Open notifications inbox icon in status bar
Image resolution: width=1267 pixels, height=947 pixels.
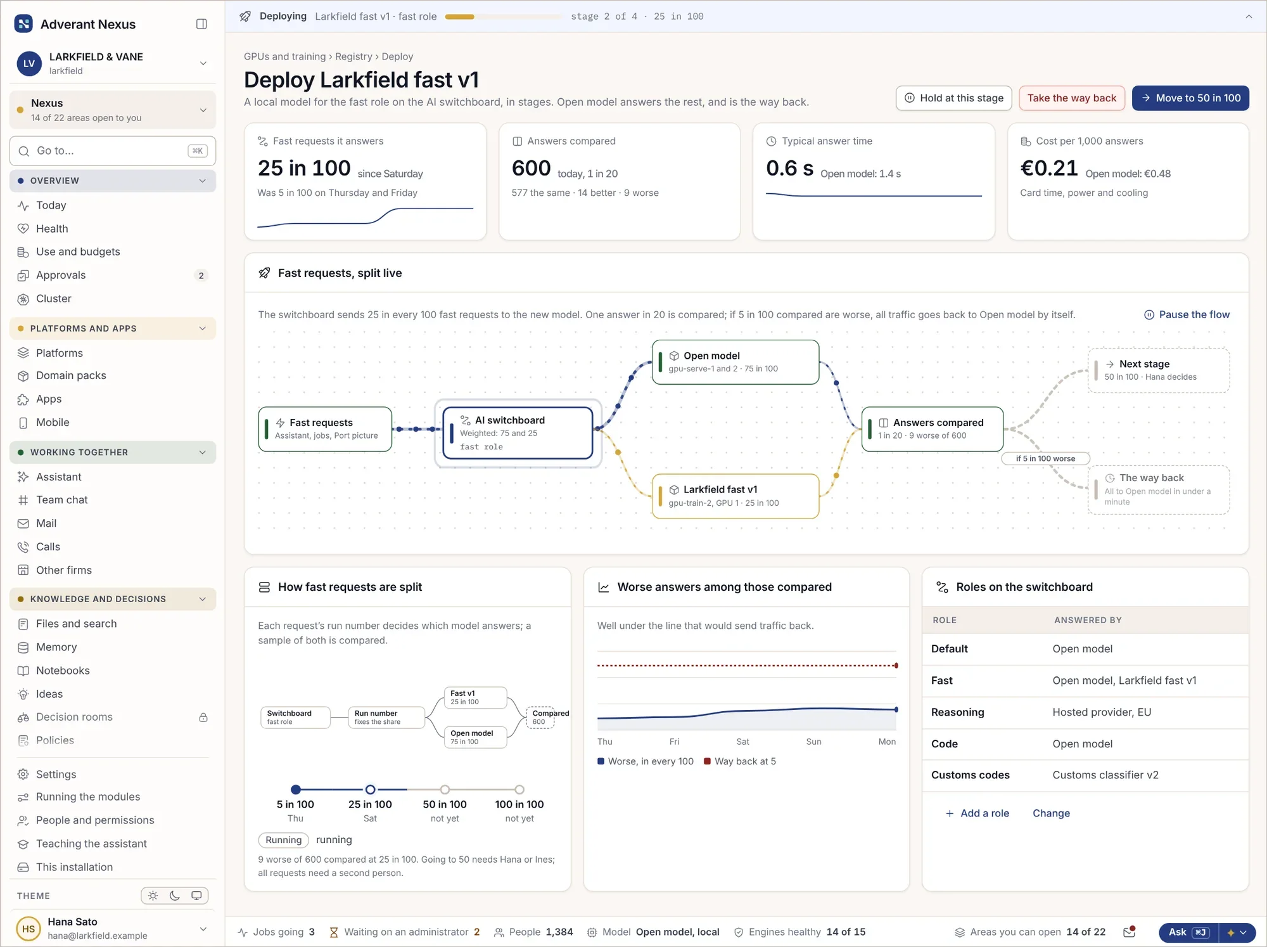(x=1129, y=932)
